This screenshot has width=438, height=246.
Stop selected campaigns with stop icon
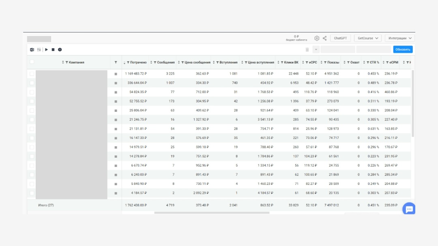(53, 50)
